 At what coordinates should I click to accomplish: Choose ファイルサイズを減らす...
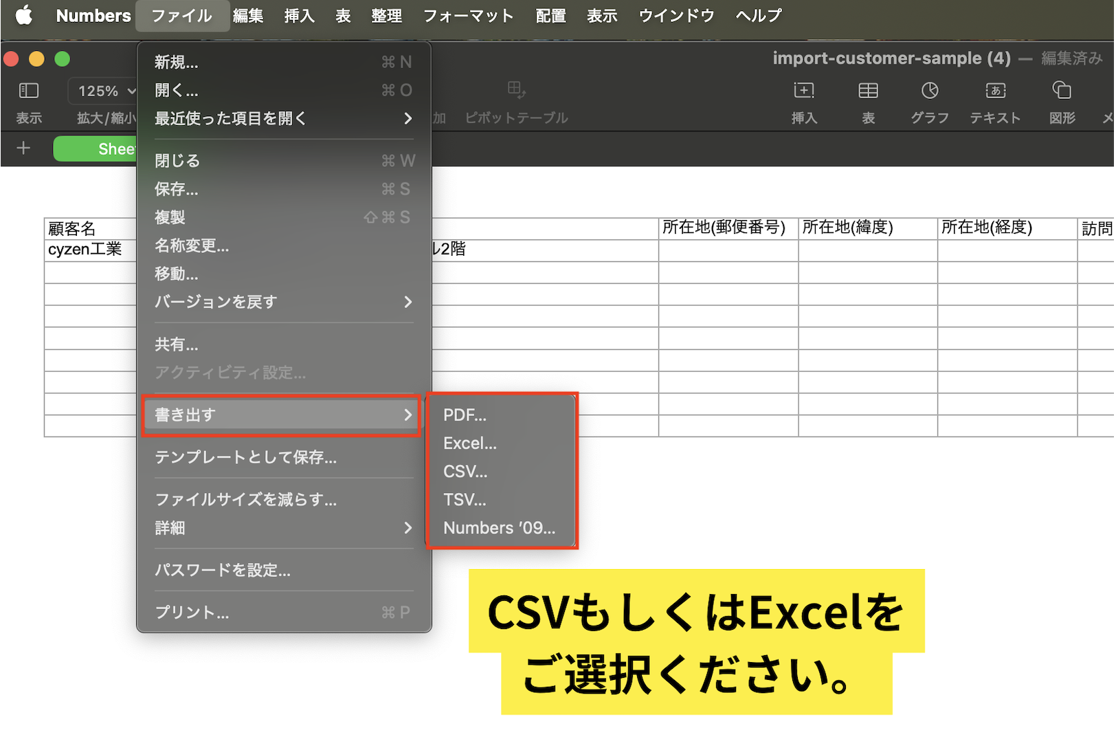(x=284, y=500)
